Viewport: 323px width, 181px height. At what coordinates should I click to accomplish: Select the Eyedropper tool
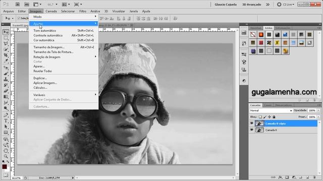point(6,61)
